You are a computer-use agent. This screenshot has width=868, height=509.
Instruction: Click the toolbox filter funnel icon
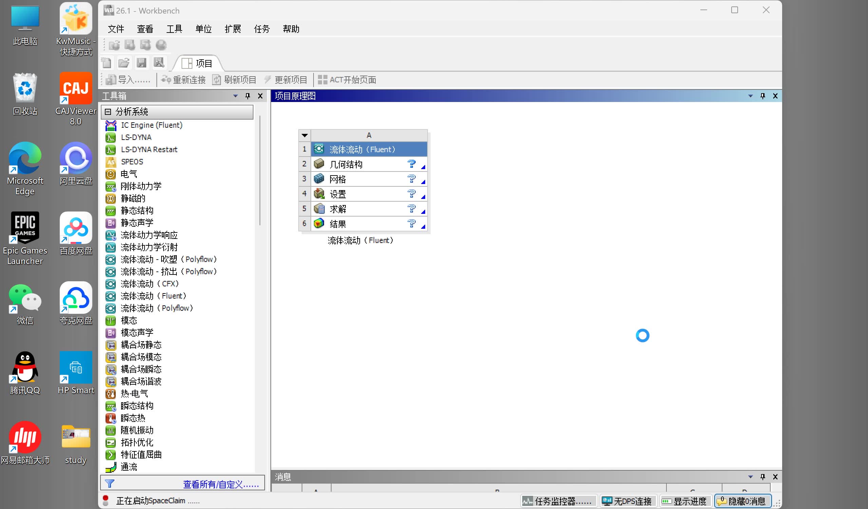tap(110, 484)
